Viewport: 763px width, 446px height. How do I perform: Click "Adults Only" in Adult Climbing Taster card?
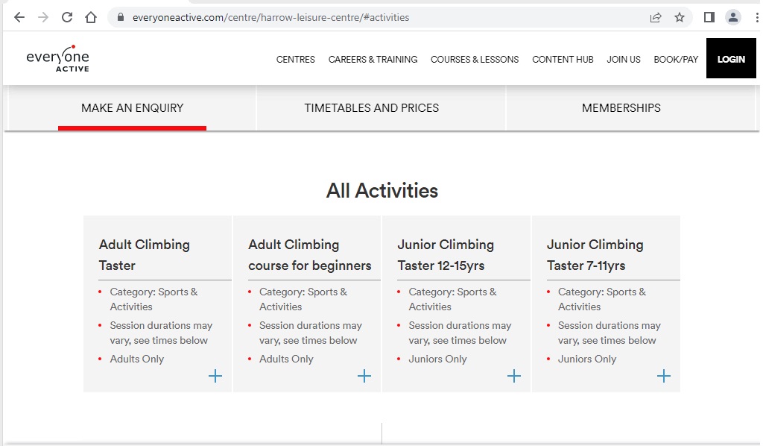[x=137, y=359]
